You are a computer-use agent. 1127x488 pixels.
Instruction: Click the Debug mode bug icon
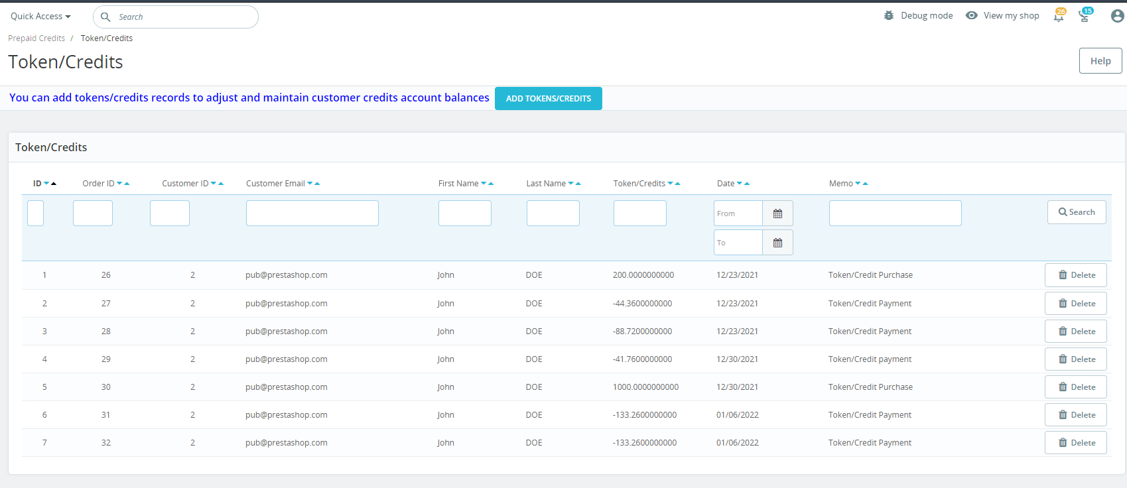pos(889,15)
